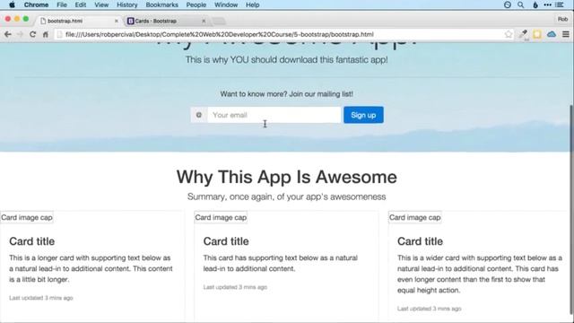Click the address bar URL
This screenshot has height=323, width=574.
pyautogui.click(x=220, y=34)
